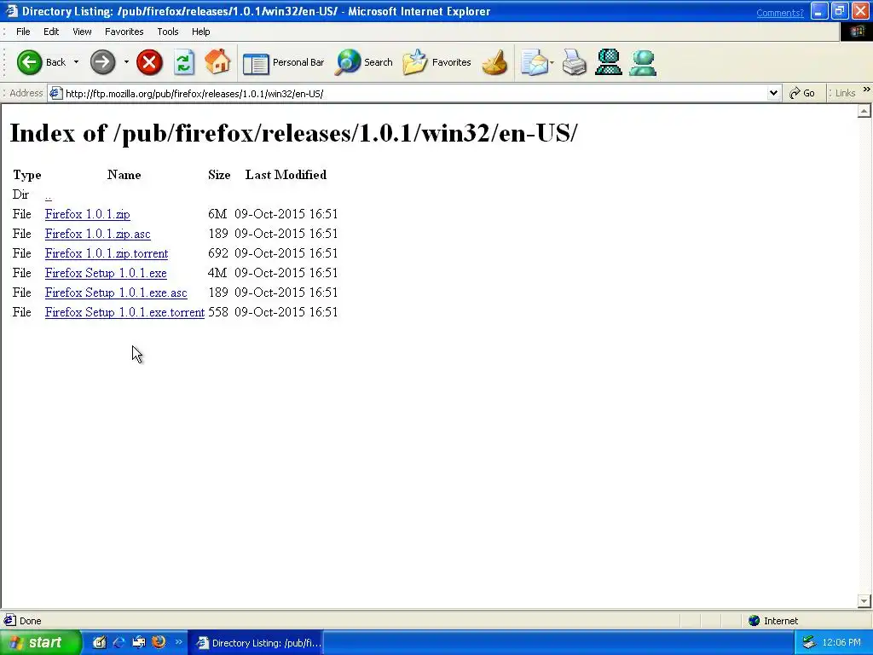The width and height of the screenshot is (873, 655).
Task: Open the Favorites menu
Action: coord(124,32)
